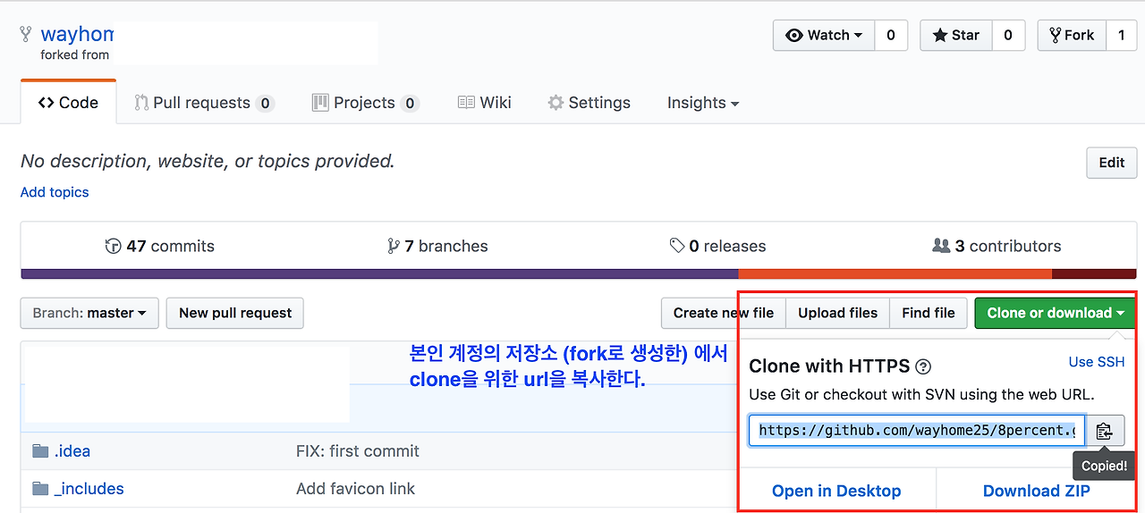Viewport: 1145px width, 513px height.
Task: Switch to Use SSH link
Action: coord(1097,362)
